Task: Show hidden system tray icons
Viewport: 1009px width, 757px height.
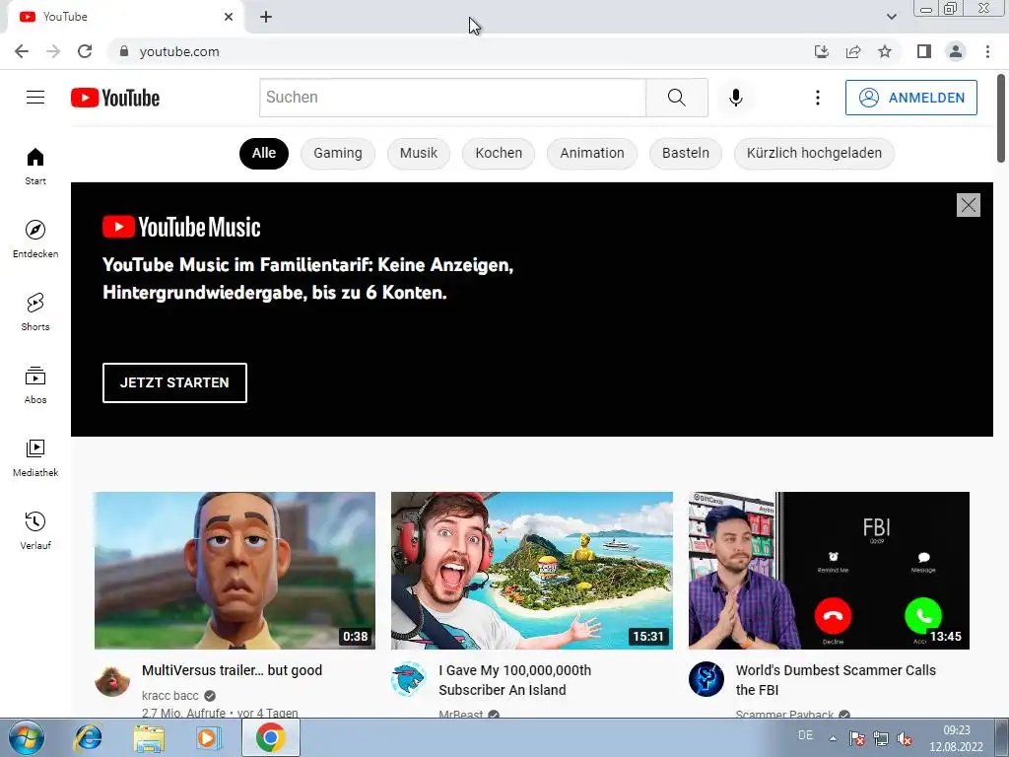Action: pos(833,738)
